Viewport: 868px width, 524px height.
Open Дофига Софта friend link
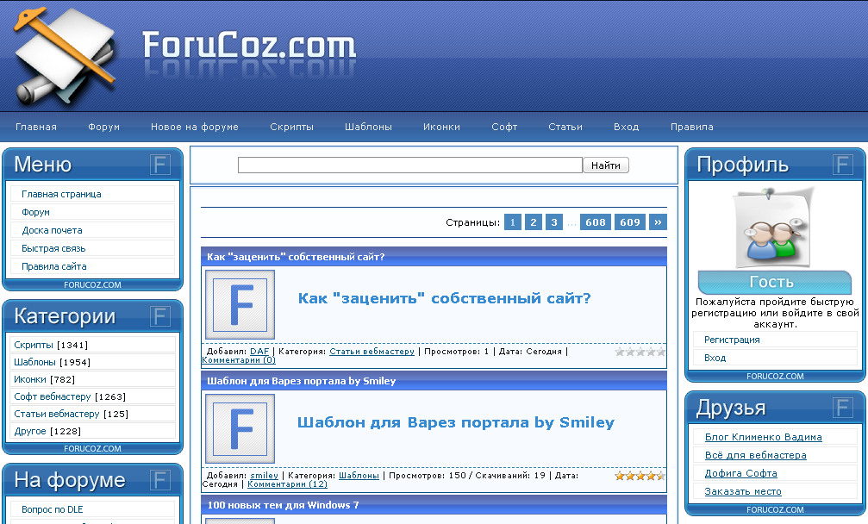(x=740, y=474)
